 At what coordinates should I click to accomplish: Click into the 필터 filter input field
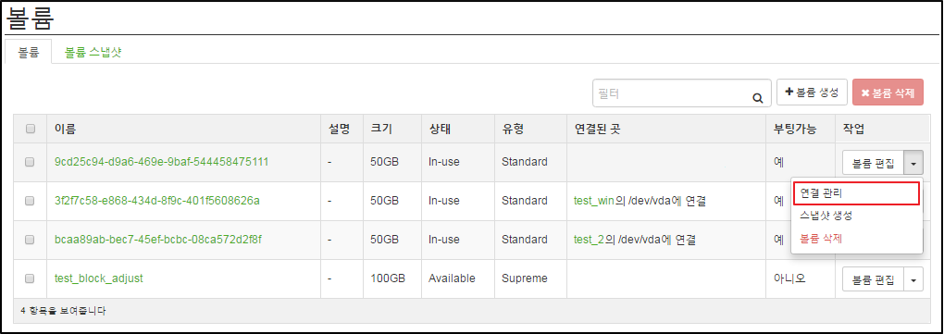(x=673, y=93)
